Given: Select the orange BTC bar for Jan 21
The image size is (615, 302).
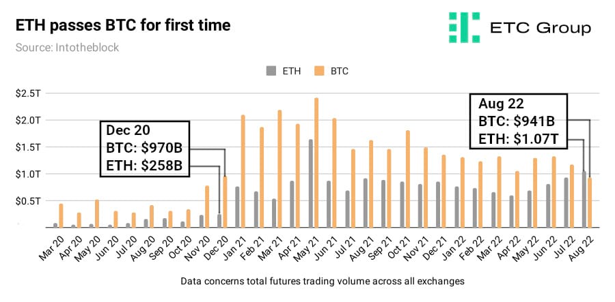Looking at the screenshot, I should pyautogui.click(x=243, y=171).
